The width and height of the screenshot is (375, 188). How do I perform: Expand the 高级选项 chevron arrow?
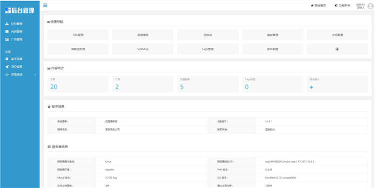pos(35,74)
